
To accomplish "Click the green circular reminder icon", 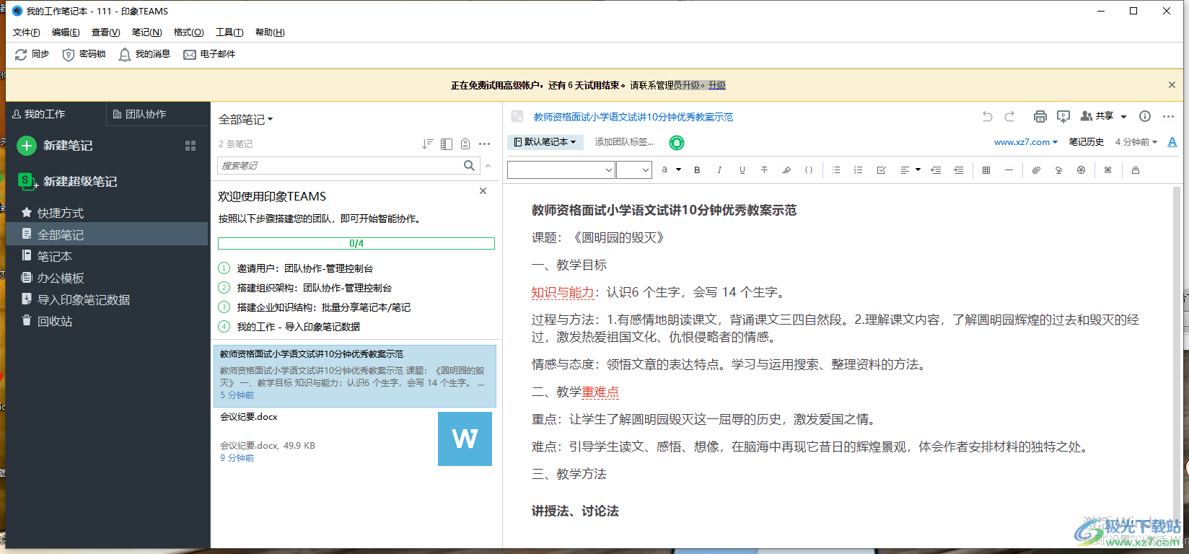I will (x=677, y=143).
